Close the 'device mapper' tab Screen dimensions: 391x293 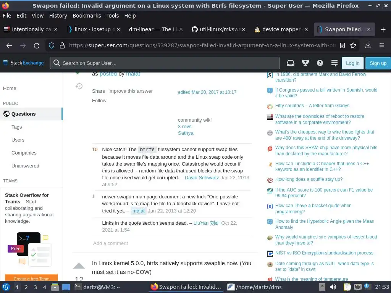(306, 29)
